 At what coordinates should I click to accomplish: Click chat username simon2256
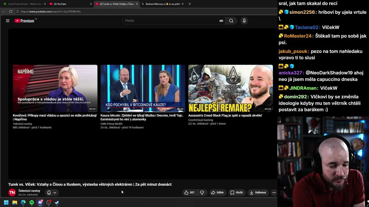tap(302, 12)
